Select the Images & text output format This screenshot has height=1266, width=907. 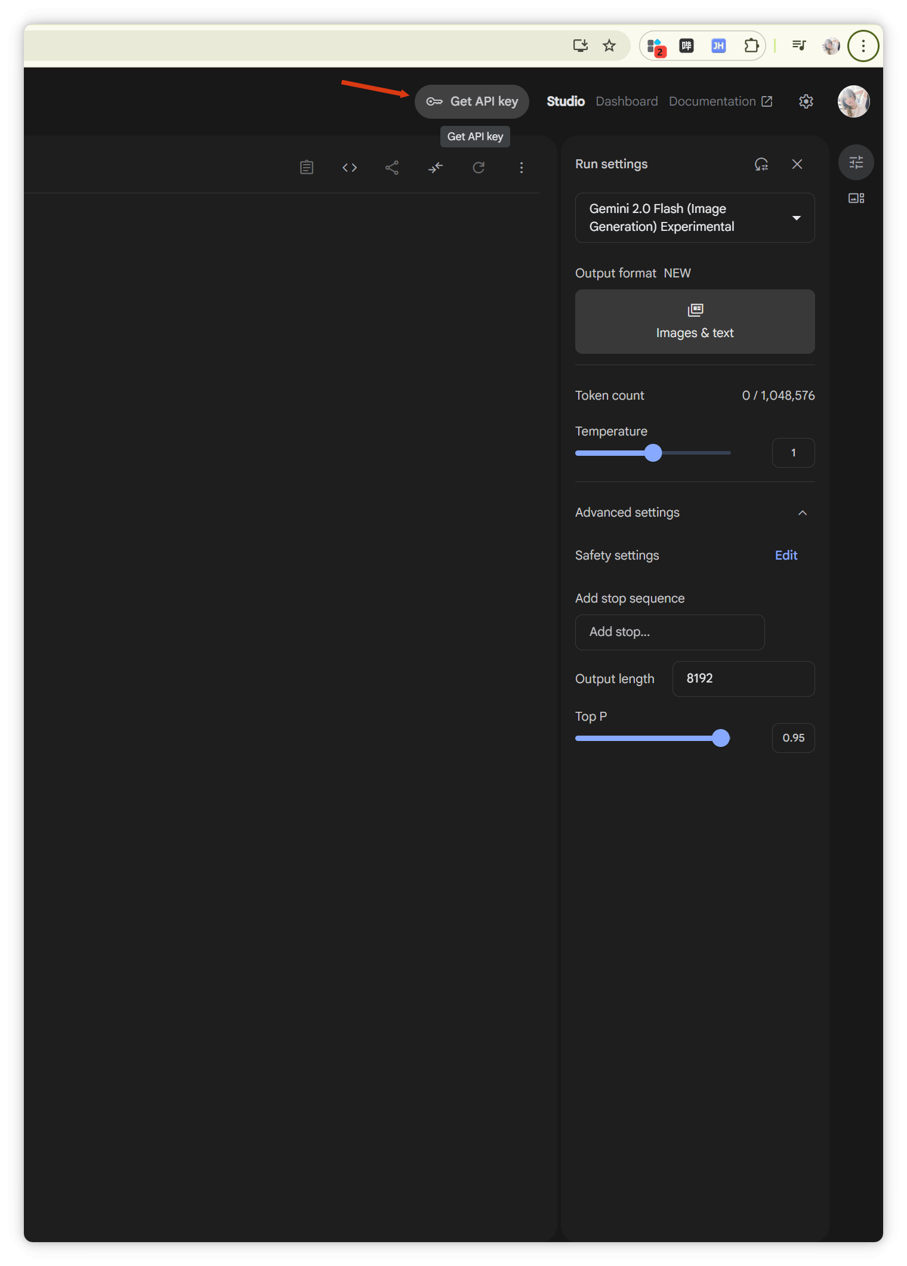695,322
